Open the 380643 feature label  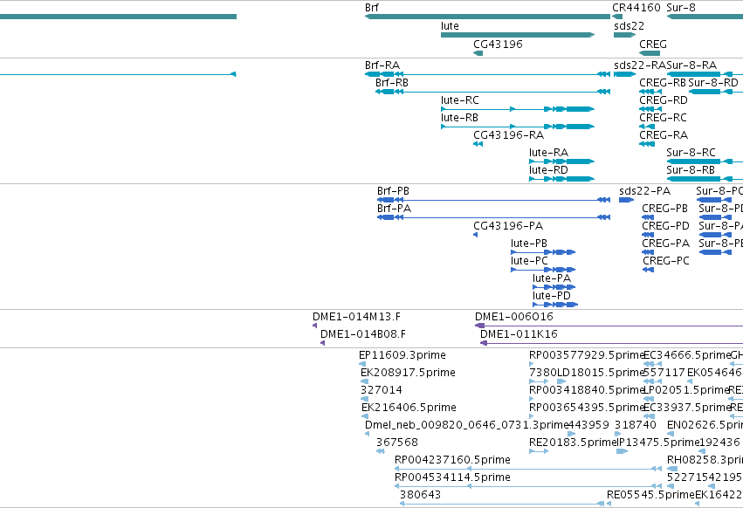pos(421,496)
